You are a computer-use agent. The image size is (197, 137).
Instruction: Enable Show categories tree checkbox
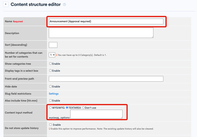pos(50,64)
